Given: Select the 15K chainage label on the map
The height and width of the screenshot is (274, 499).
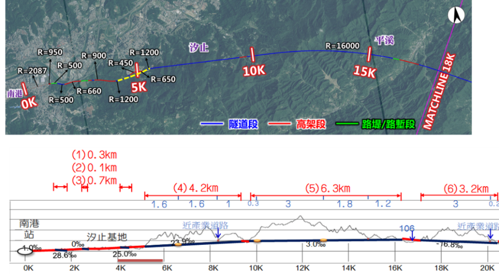Looking at the screenshot, I should (x=365, y=71).
